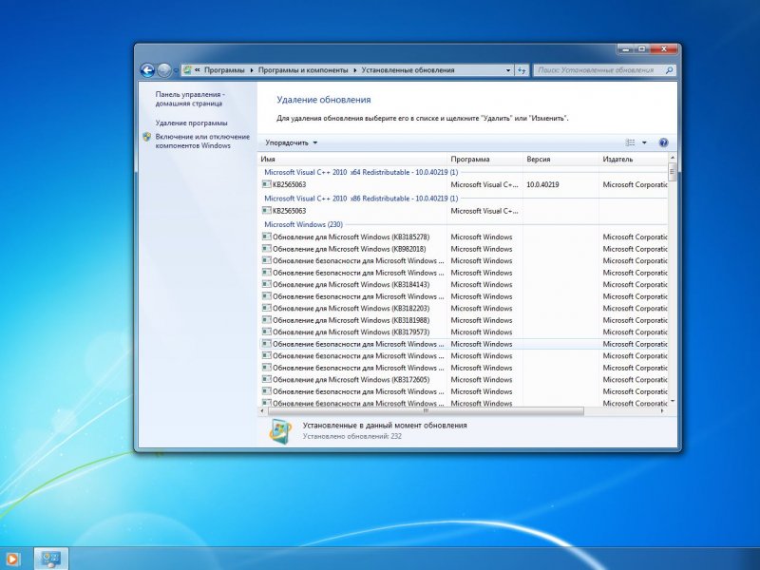Collapse the Visual C++ 2010 x64 Redistributable group
Screen dimensions: 760x570
coord(361,172)
